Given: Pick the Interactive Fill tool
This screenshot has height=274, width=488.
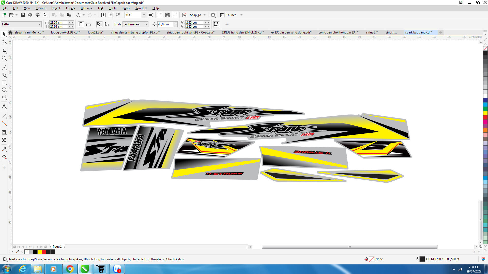Looking at the screenshot, I should tap(4, 157).
